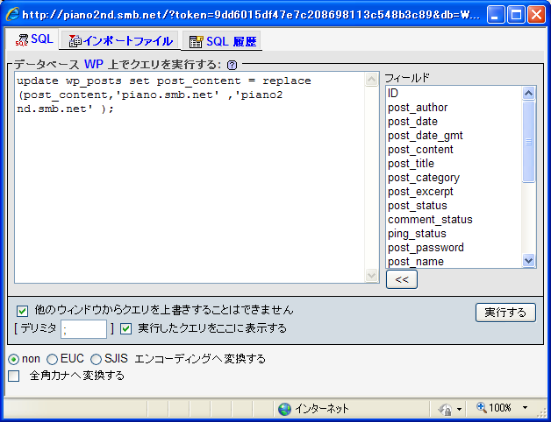Open the 100% zoom level dropdown arrow
Viewport: 551px width, 422px height.
click(526, 409)
